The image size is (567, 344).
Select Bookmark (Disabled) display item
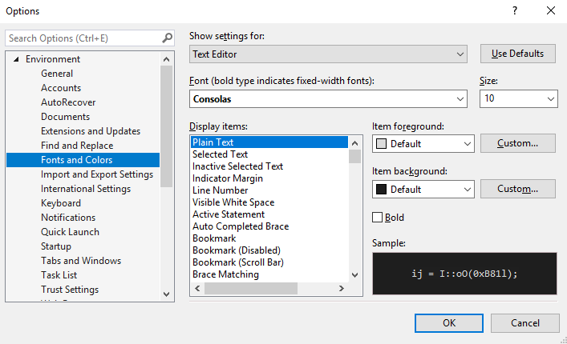(x=237, y=250)
